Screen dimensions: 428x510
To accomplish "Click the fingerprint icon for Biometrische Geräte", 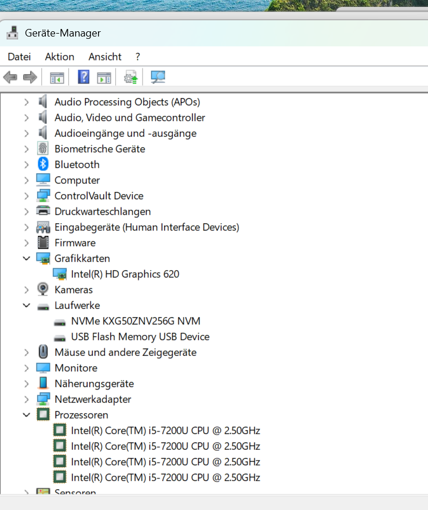I will click(x=43, y=148).
